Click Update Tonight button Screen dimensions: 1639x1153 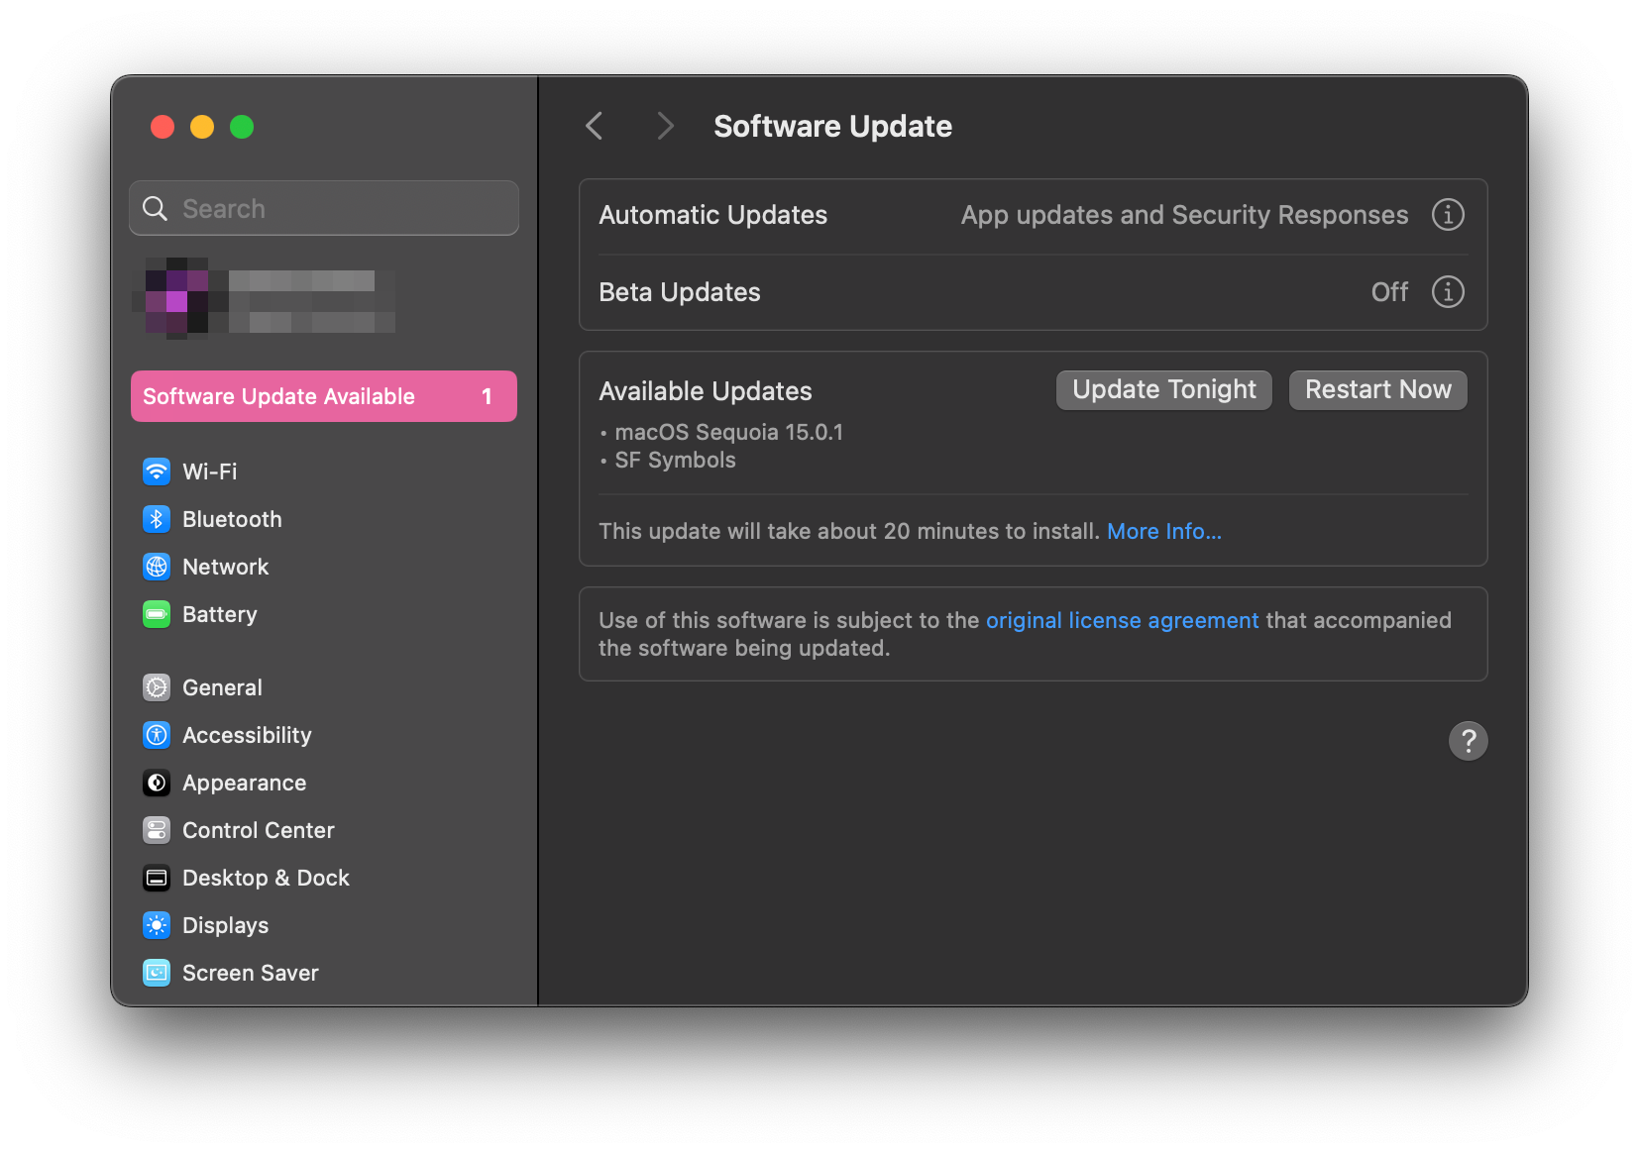click(x=1163, y=390)
